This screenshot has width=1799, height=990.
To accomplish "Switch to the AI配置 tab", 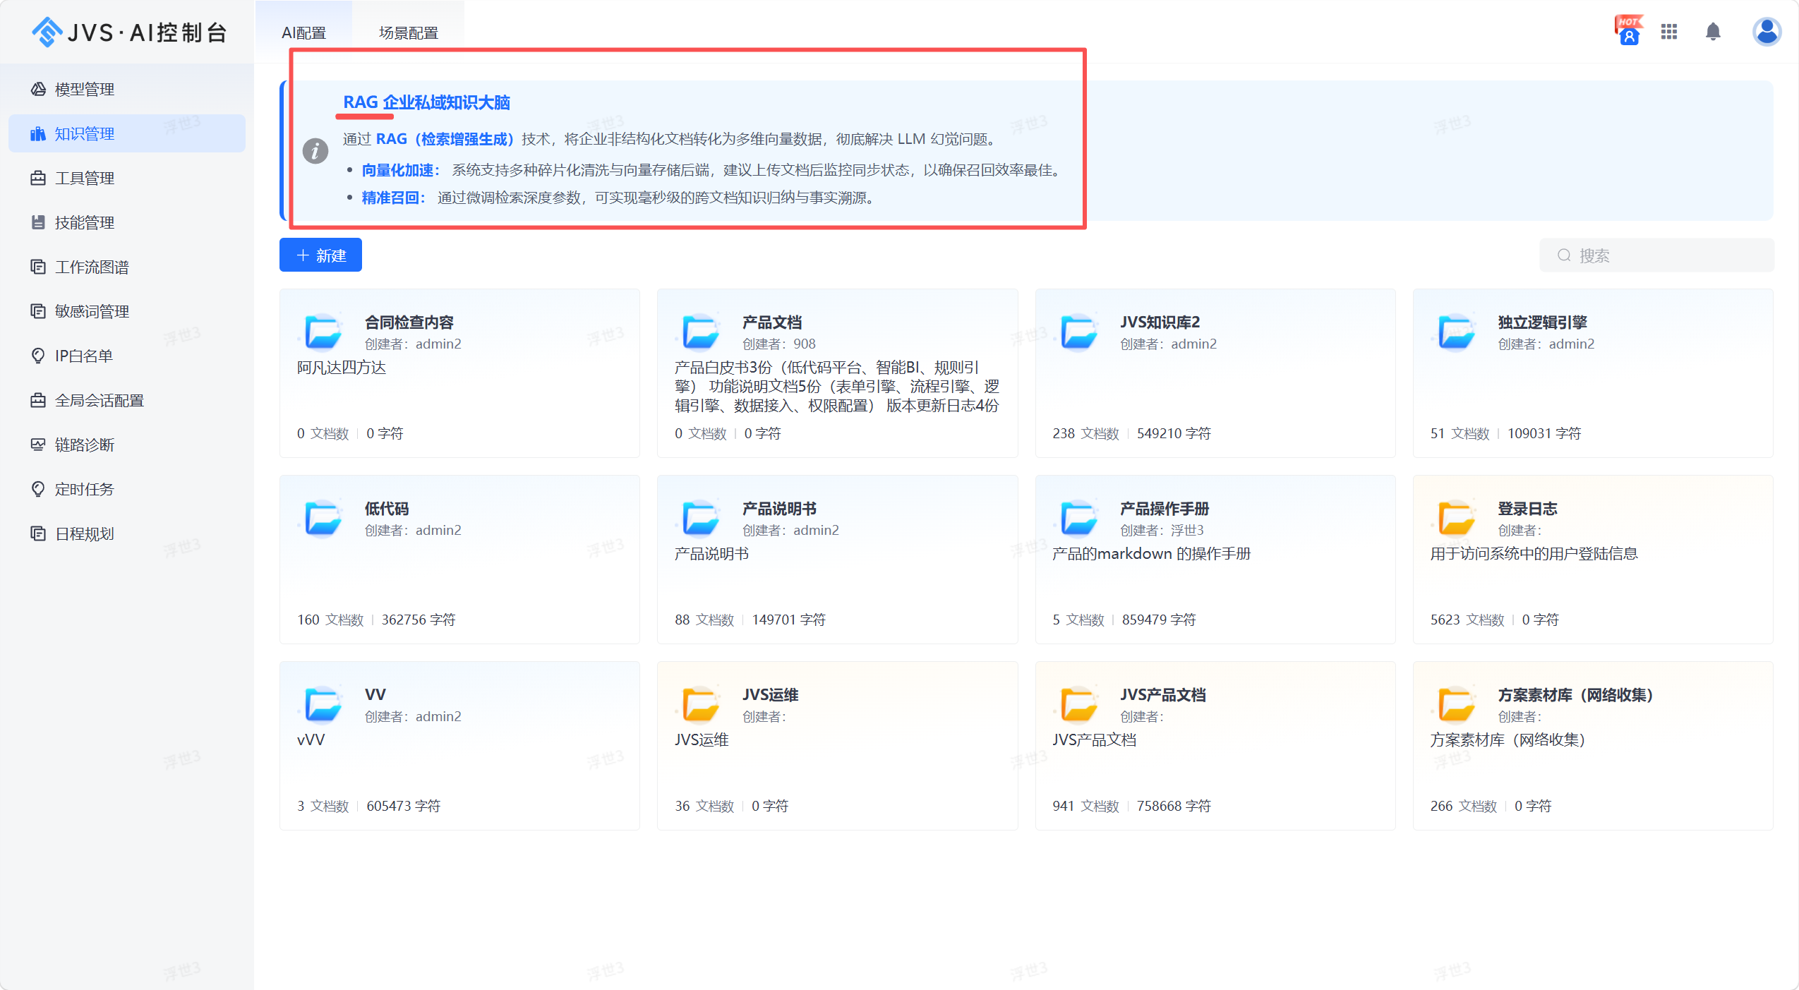I will (303, 32).
